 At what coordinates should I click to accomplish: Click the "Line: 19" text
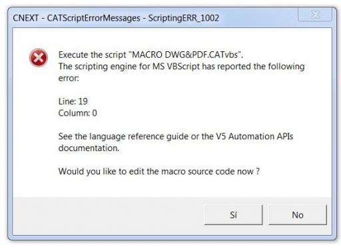[73, 101]
